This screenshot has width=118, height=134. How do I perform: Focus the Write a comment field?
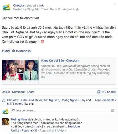point(64,110)
